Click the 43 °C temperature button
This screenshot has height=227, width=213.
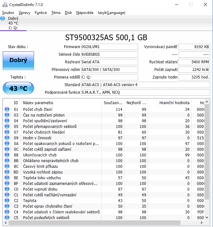pyautogui.click(x=18, y=88)
